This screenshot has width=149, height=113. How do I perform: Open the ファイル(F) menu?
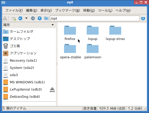tap(14, 10)
